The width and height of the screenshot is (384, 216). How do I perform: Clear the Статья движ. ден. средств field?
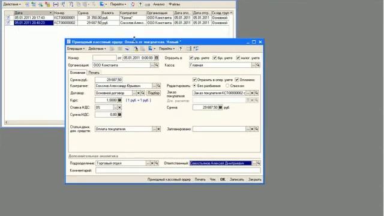158,129
